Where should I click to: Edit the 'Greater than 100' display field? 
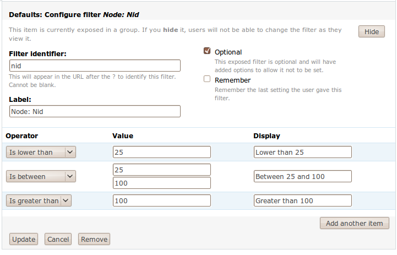(302, 200)
